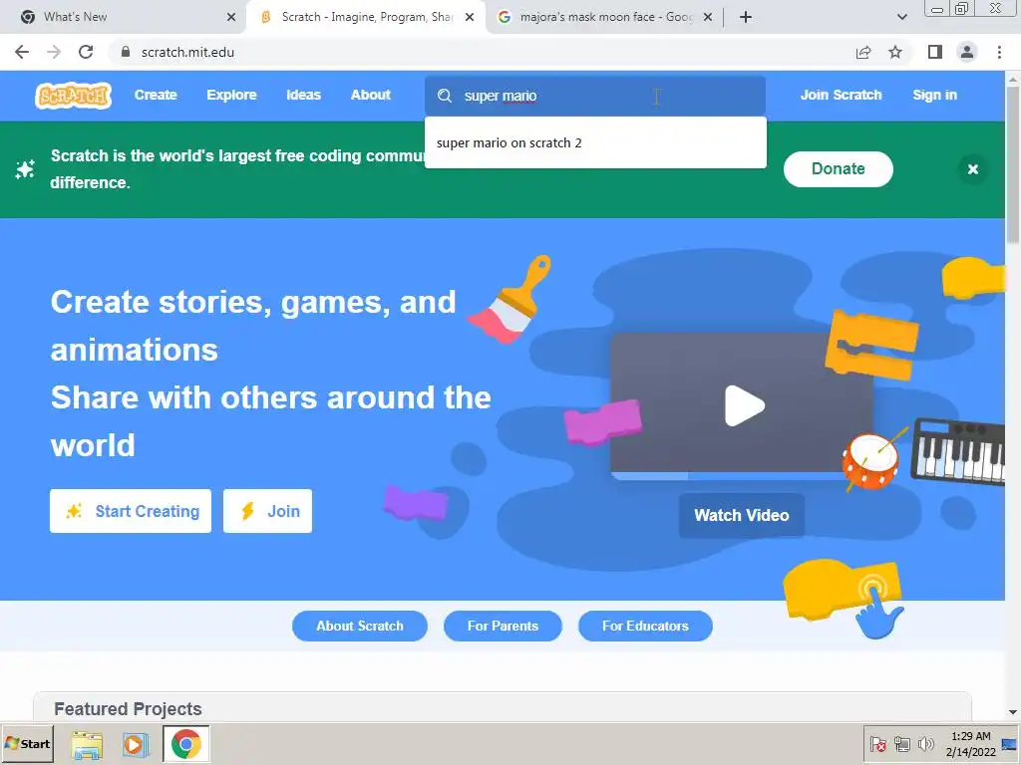Click the address bar URL scratch.mit.edu
Screen dimensions: 1021x765
[x=187, y=52]
